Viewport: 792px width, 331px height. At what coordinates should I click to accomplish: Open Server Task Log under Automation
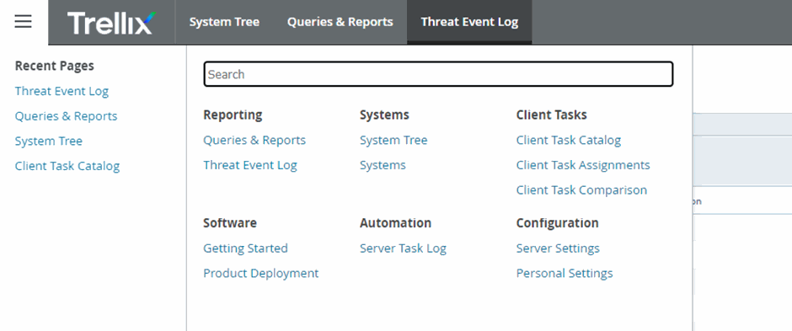pos(403,248)
